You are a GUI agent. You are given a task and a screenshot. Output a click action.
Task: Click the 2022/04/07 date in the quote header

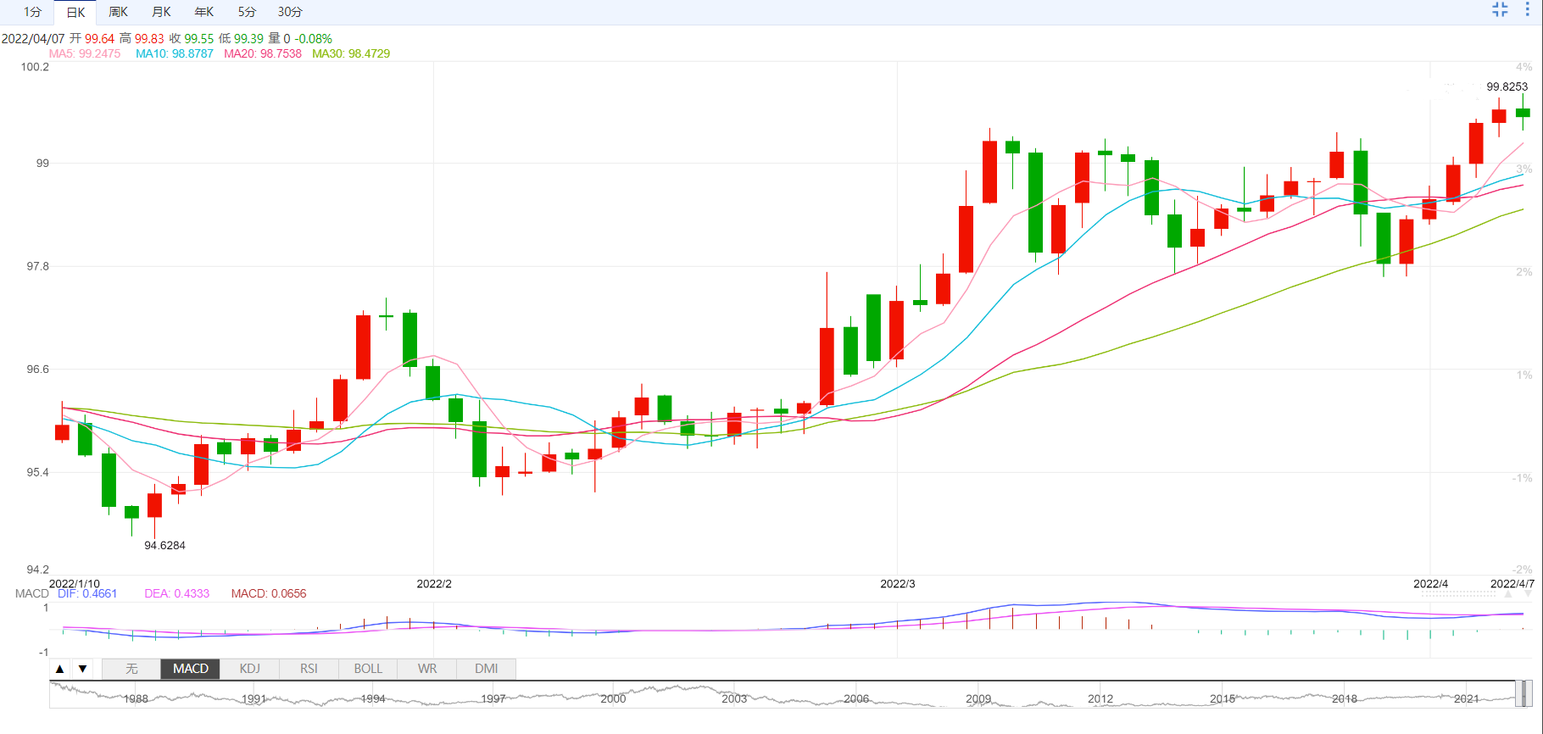(33, 39)
